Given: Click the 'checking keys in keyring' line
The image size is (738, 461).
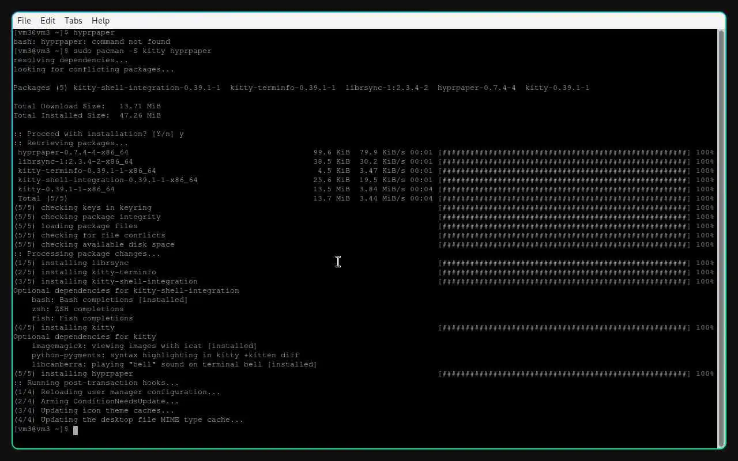Looking at the screenshot, I should click(364, 207).
